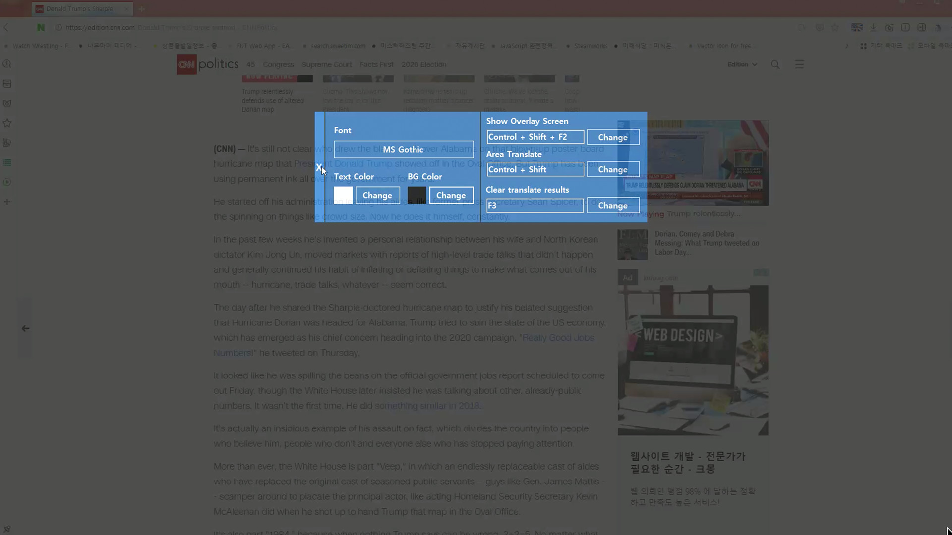Open the Supreme Court section
This screenshot has height=535, width=952.
pyautogui.click(x=327, y=64)
